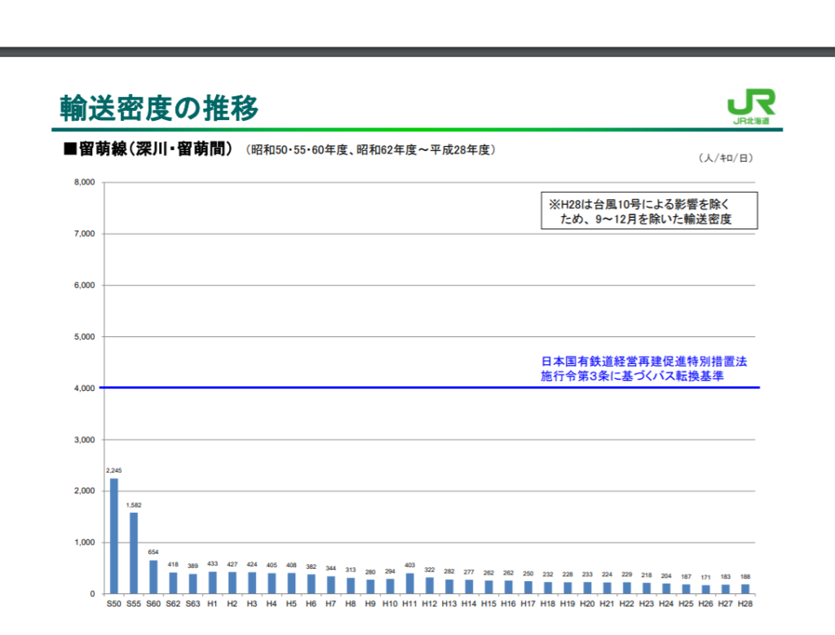Click the value label 277

click(x=469, y=571)
